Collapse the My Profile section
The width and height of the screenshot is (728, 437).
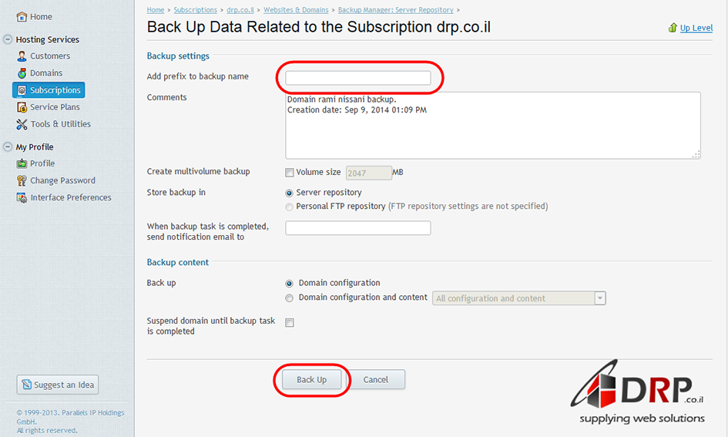(x=8, y=147)
